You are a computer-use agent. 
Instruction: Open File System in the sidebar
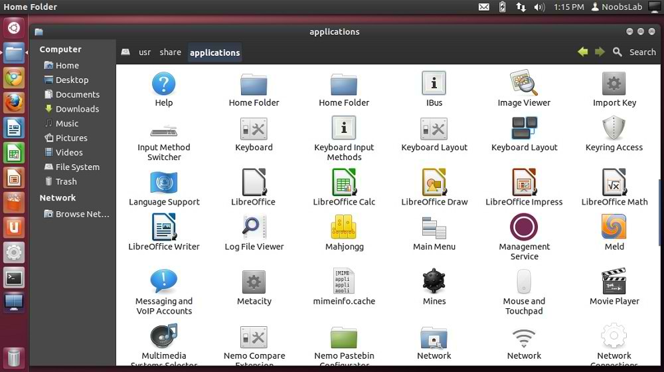72,167
